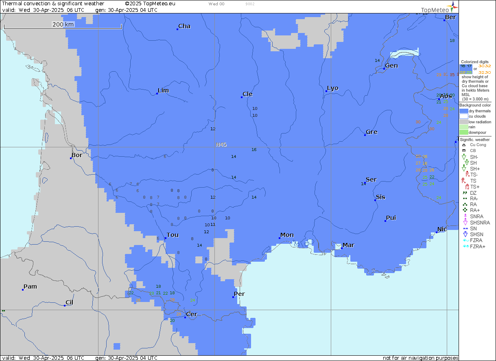The width and height of the screenshot is (496, 361).
Task: Click the top 'valid: Wed 30-Apr-2025 06 UTC'
Action: click(x=43, y=10)
